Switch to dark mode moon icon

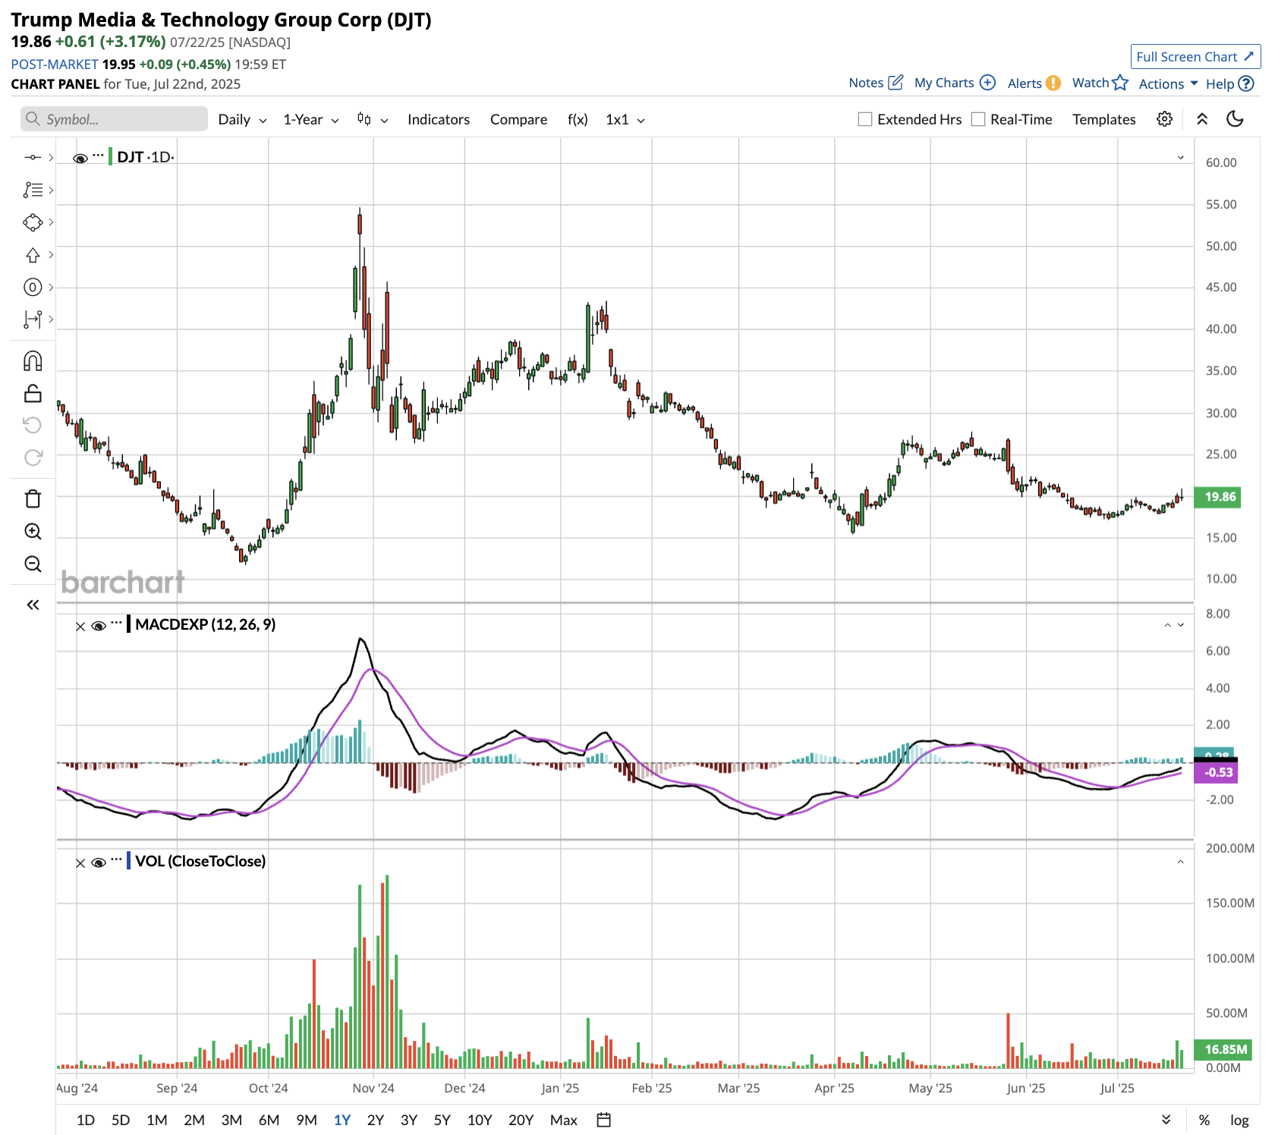pyautogui.click(x=1235, y=119)
